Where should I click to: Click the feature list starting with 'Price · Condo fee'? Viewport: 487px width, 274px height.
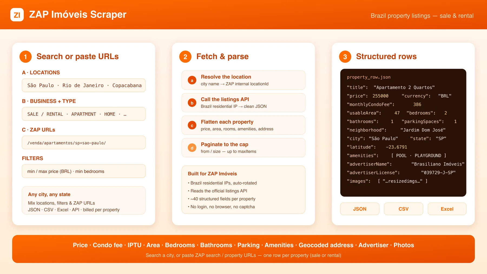click(243, 245)
